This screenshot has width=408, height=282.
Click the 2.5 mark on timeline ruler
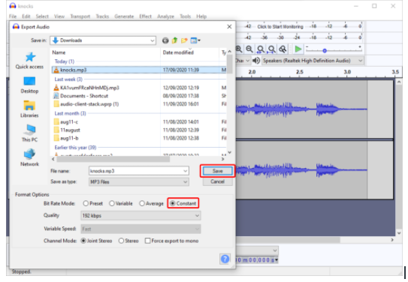point(300,72)
